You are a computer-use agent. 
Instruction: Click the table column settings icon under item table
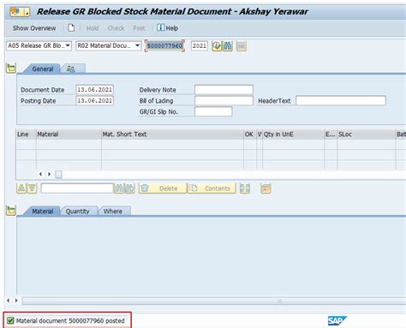pos(58,174)
